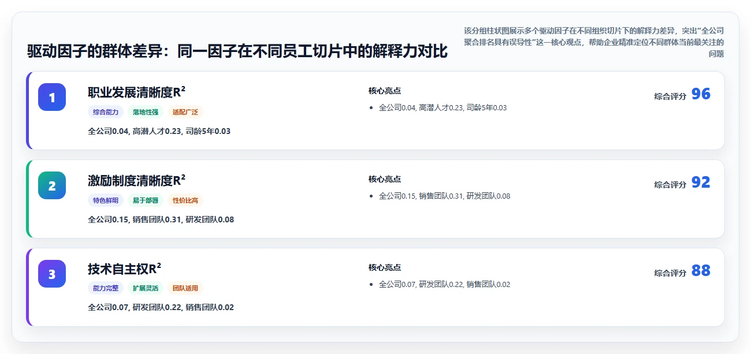Screen dimensions: 751x354
Task: Click the 扩展灵活 tag
Action: [146, 288]
